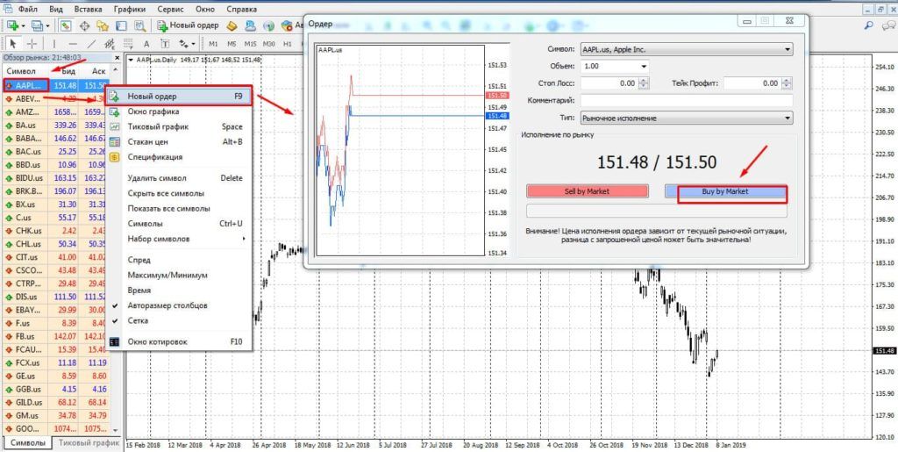Toggle the Авторазмер столбцов option

coord(167,305)
